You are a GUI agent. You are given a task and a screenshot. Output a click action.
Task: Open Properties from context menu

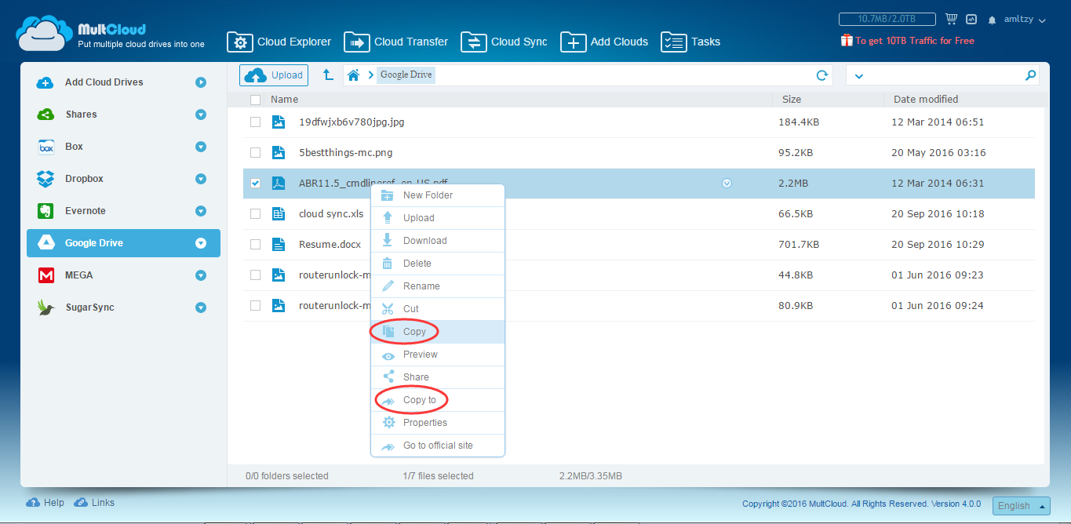point(437,423)
